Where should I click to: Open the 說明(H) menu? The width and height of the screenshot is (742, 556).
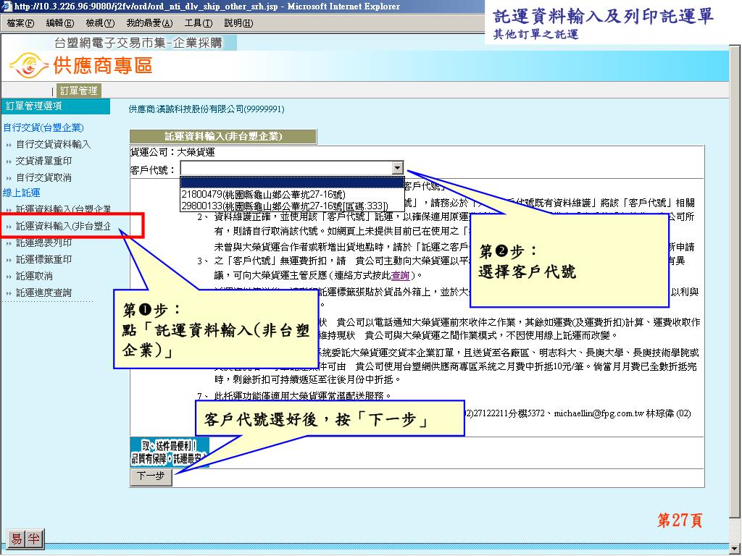(238, 22)
